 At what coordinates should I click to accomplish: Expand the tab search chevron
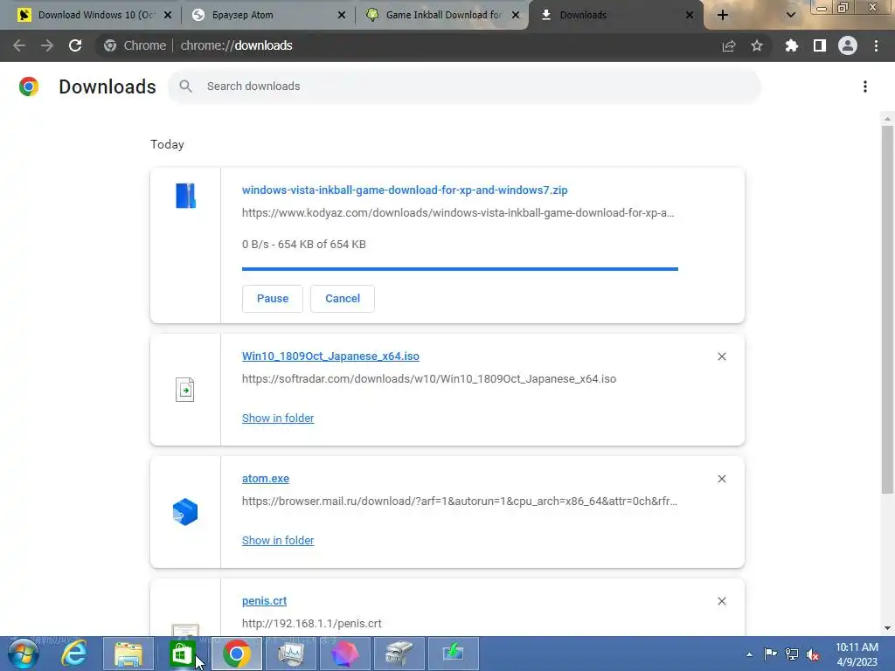click(790, 16)
